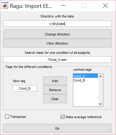Image resolution: width=116 pixels, height=135 pixels.
Task: Click the New tag input field
Action: point(25,88)
